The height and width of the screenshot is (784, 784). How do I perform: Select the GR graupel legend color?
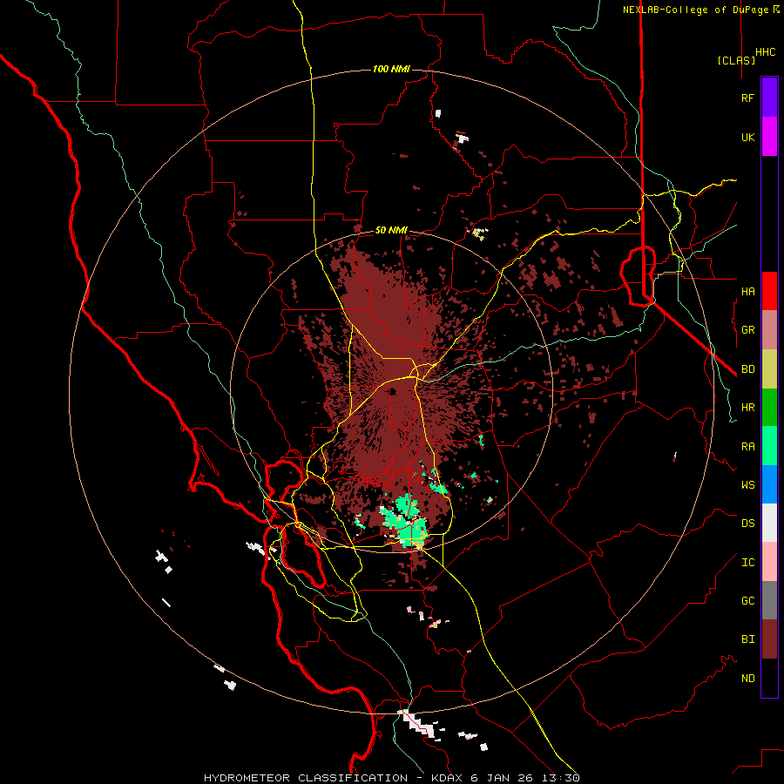click(769, 330)
